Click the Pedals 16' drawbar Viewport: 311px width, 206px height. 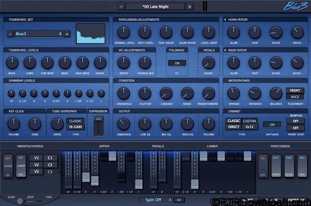pos(153,170)
